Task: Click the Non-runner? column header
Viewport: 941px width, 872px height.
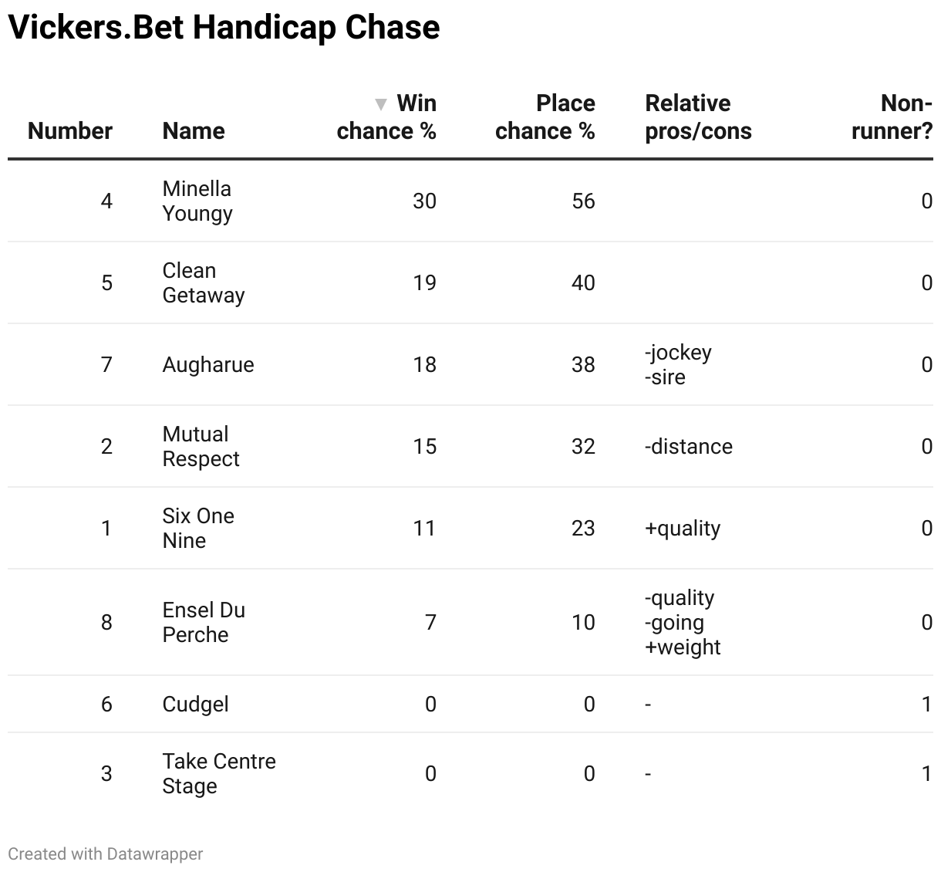Action: tap(892, 117)
